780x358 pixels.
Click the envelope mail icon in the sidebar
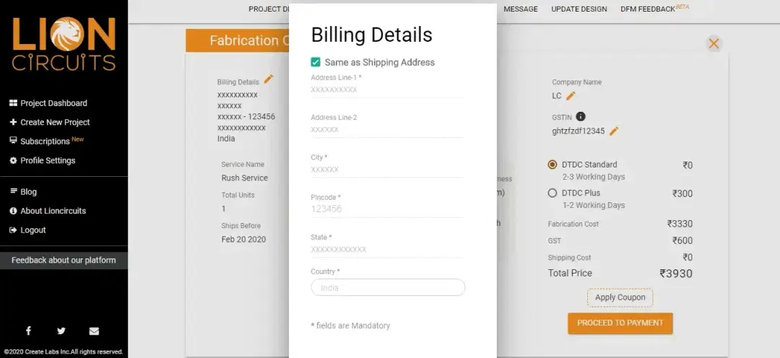click(94, 331)
